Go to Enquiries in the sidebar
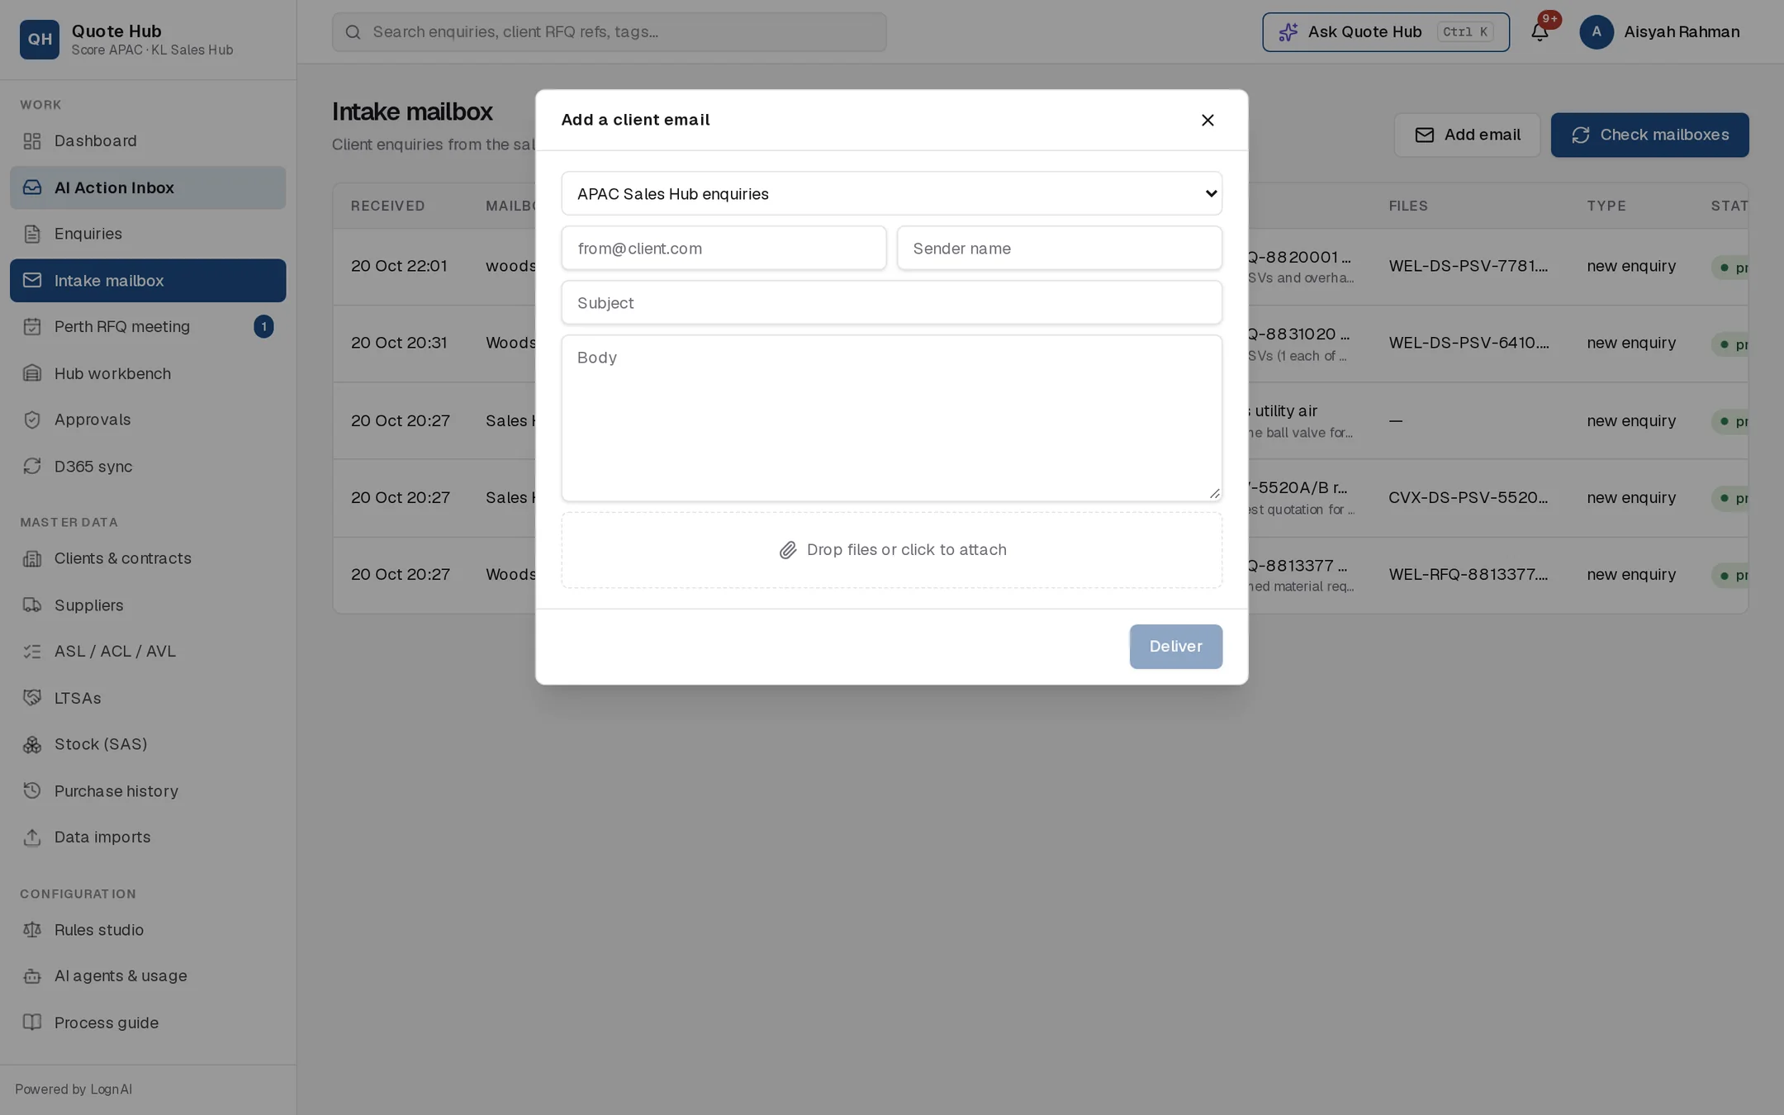 coord(148,234)
